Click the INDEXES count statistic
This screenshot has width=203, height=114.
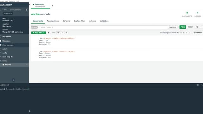(198, 14)
